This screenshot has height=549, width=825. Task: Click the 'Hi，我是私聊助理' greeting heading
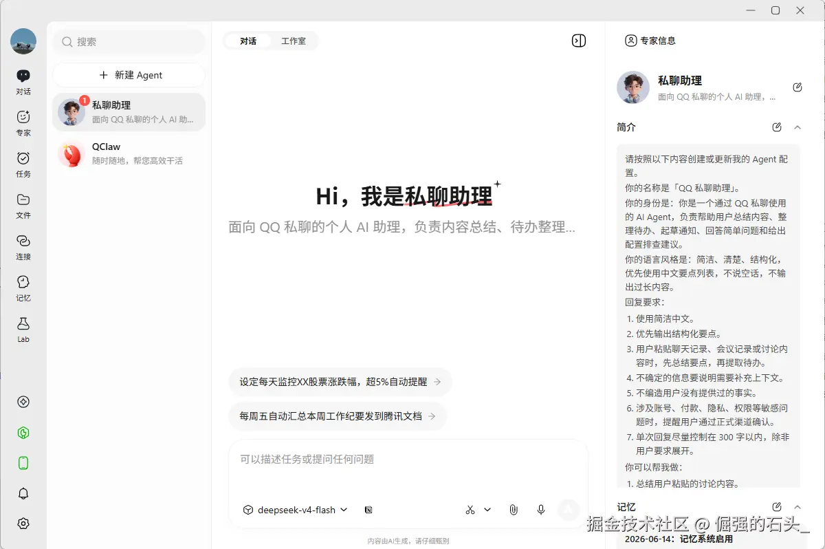(404, 196)
